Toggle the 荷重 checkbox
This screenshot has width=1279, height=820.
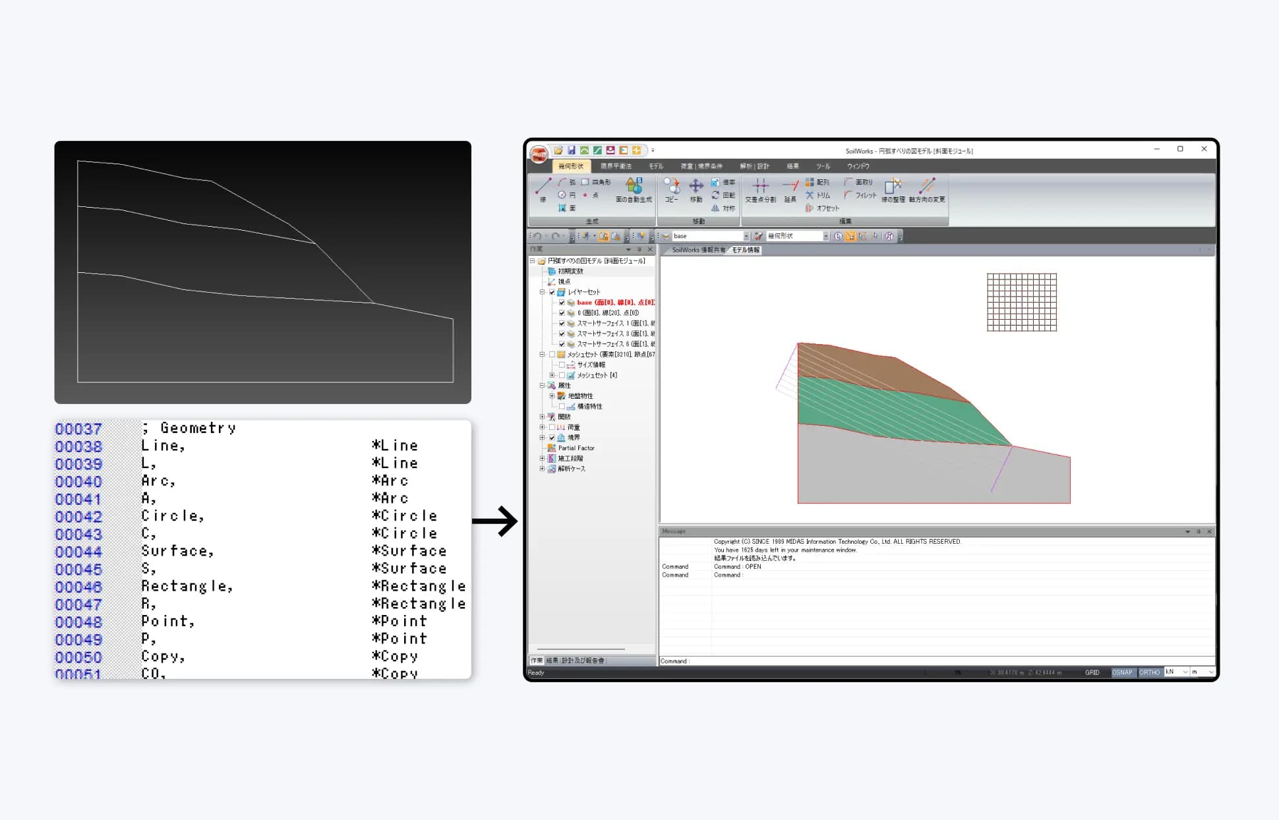tap(552, 427)
